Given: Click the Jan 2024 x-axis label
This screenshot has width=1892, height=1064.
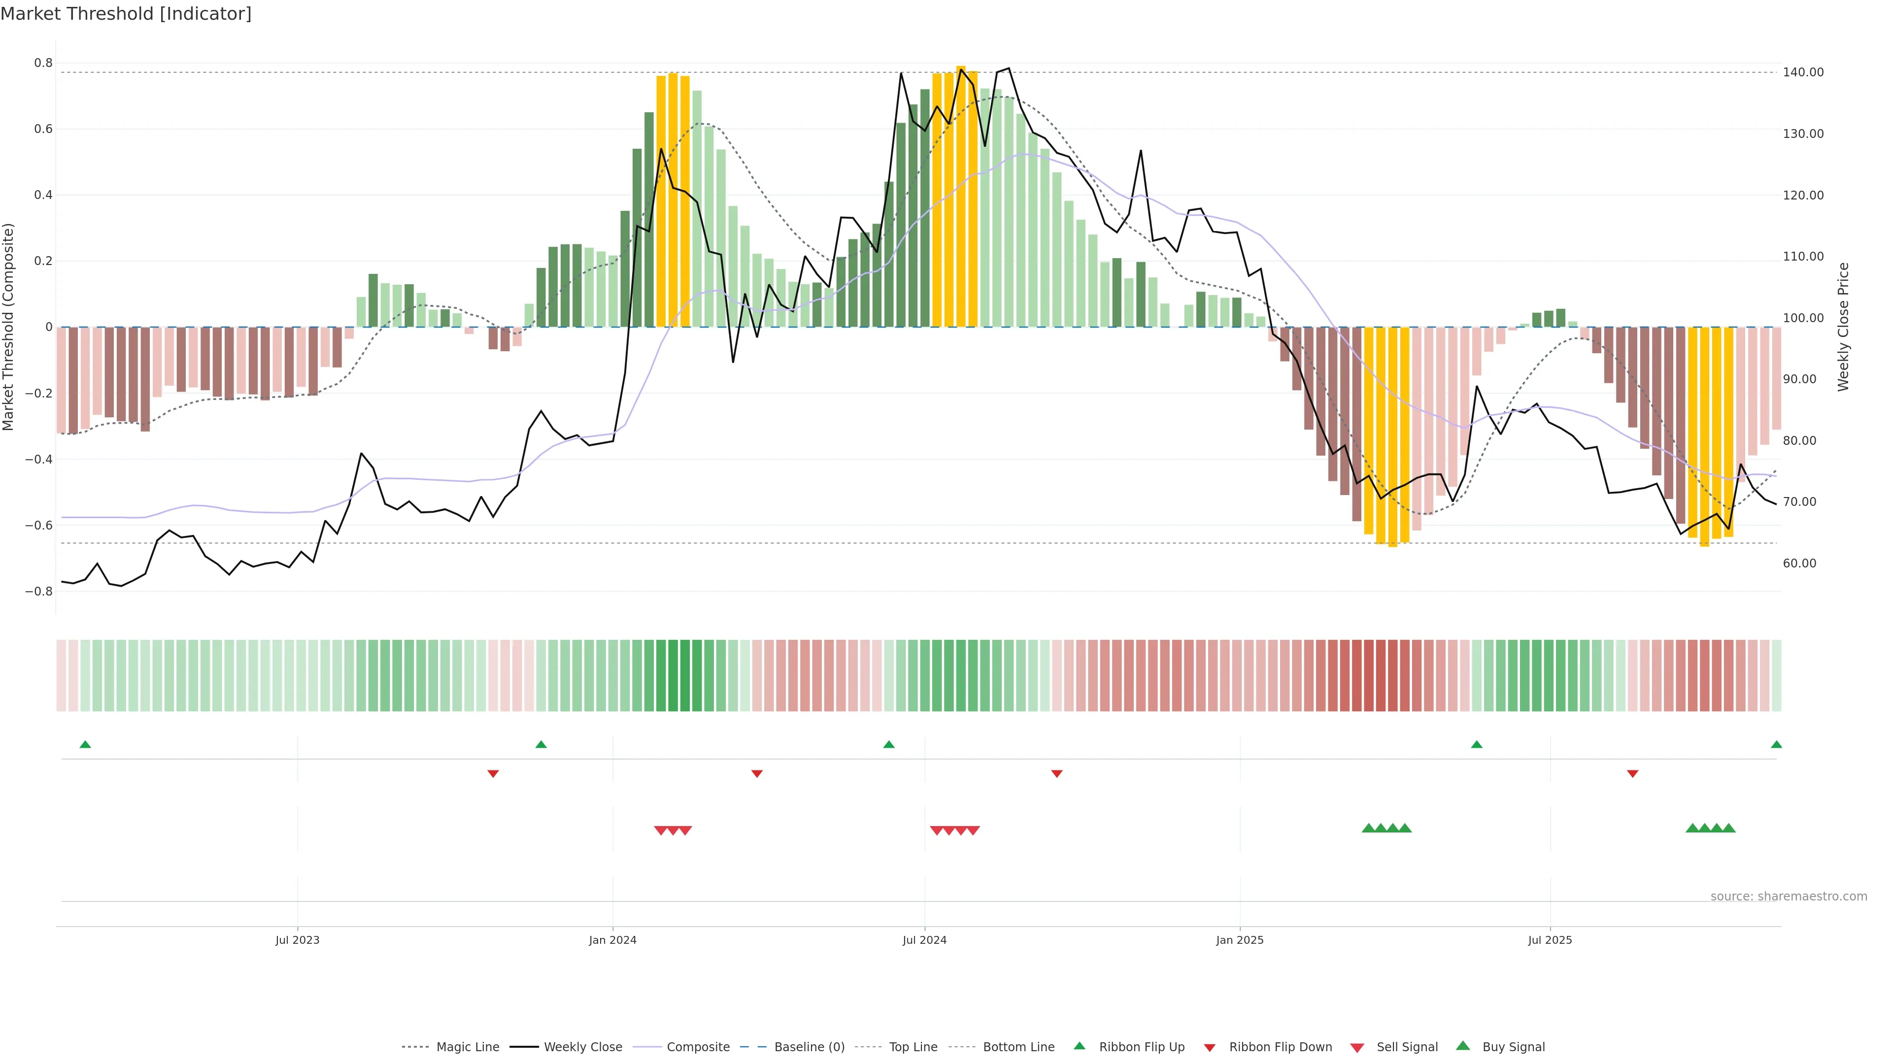Looking at the screenshot, I should pos(612,940).
